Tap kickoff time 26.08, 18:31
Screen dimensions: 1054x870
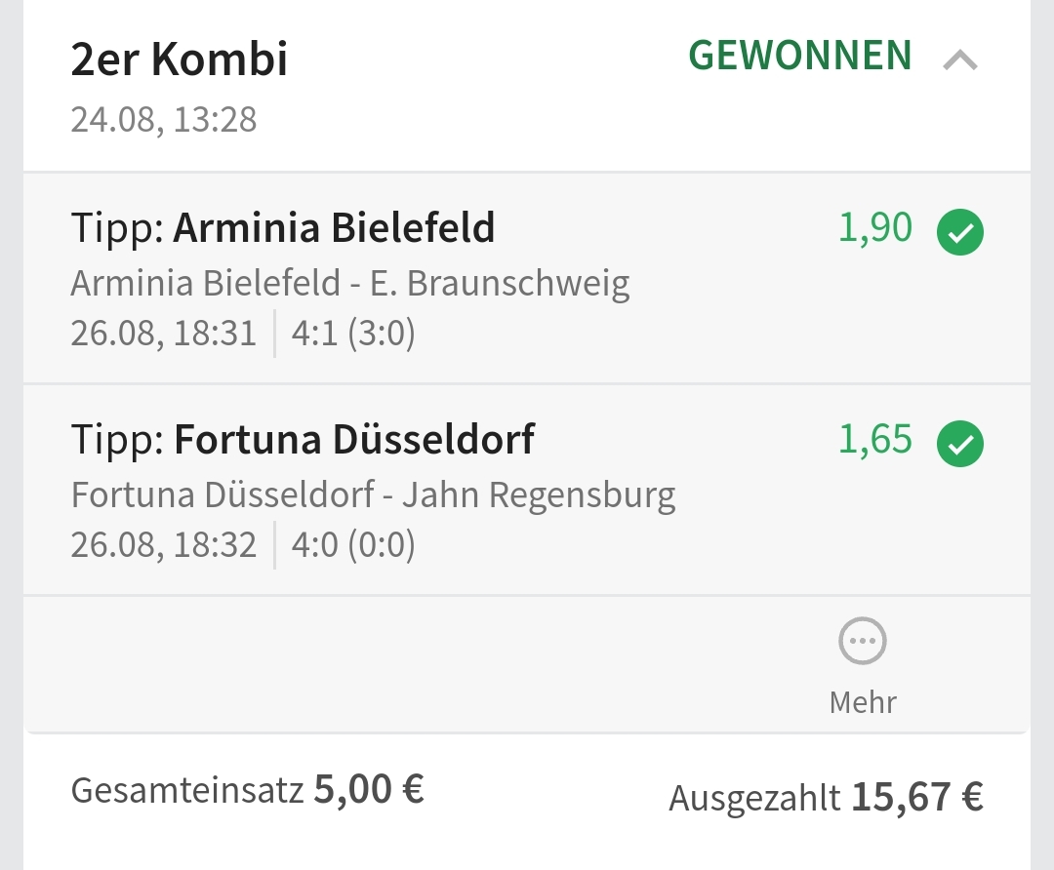[164, 334]
